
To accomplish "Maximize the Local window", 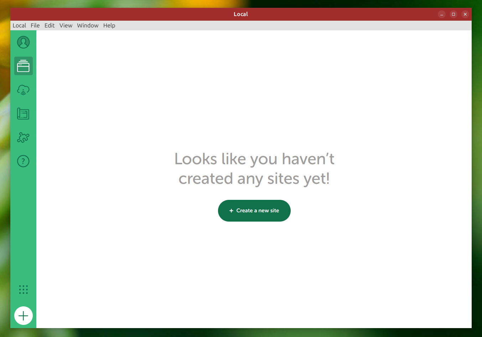I will (x=454, y=14).
